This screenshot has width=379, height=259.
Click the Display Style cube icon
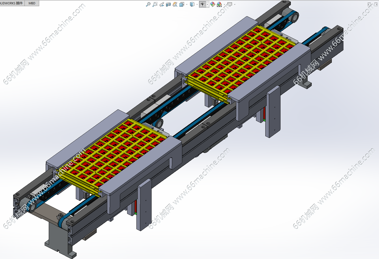[192, 4]
